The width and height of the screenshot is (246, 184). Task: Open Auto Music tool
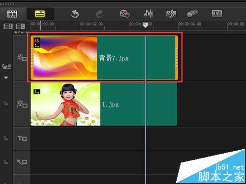click(x=171, y=14)
